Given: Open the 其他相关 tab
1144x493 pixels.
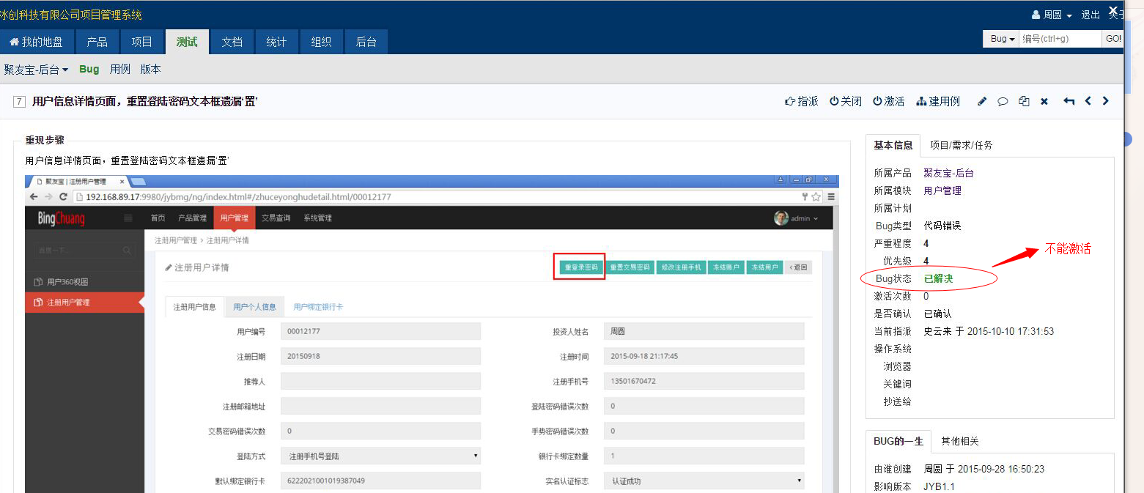Looking at the screenshot, I should 959,441.
